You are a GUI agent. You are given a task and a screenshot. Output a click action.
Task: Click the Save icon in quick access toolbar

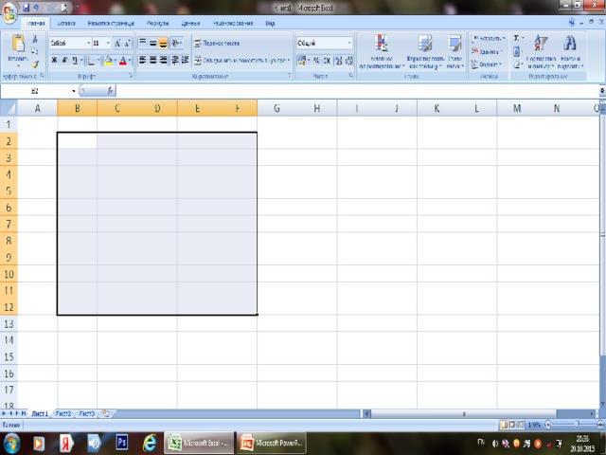[27, 8]
